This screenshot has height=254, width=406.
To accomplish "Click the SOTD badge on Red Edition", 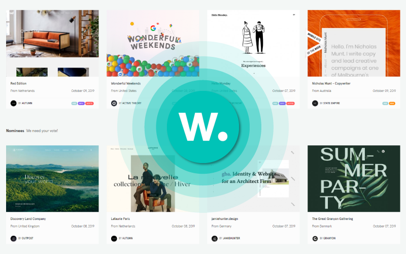I will point(90,104).
